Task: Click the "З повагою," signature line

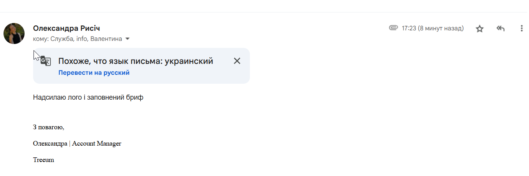Action: 49,127
